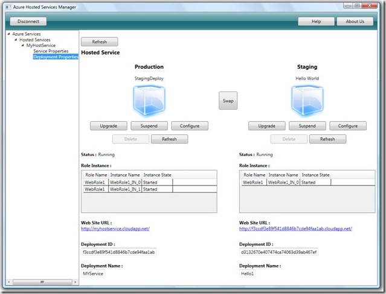Image resolution: width=386 pixels, height=294 pixels.
Task: Click the left panel horizontal scrollbar
Action: [x=42, y=281]
